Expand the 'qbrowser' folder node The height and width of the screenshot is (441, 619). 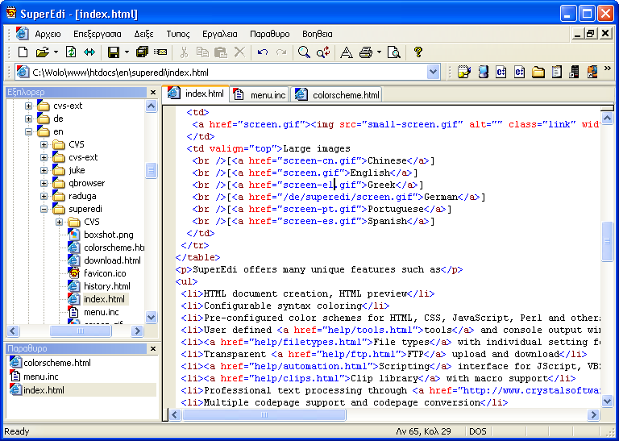tap(44, 184)
